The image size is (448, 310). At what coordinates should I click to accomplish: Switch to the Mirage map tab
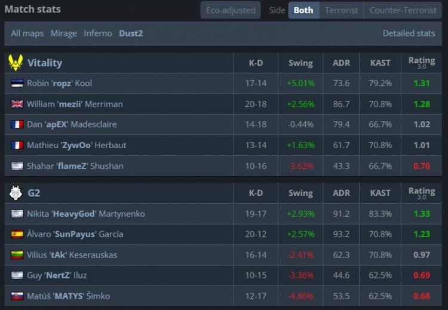64,33
